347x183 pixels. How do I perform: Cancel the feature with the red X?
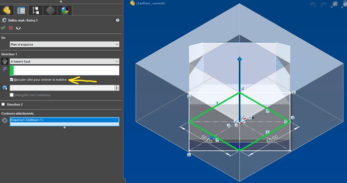pyautogui.click(x=11, y=28)
